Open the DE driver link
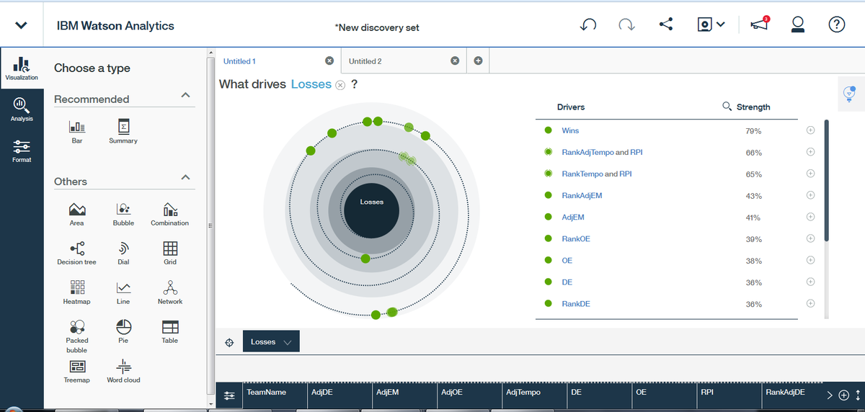865x412 pixels. [567, 282]
